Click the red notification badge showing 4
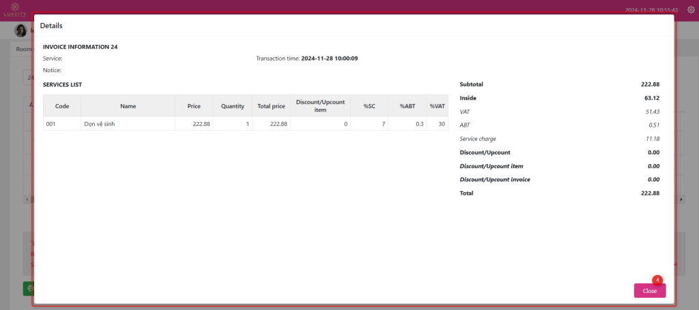This screenshot has height=310, width=699. tap(657, 279)
